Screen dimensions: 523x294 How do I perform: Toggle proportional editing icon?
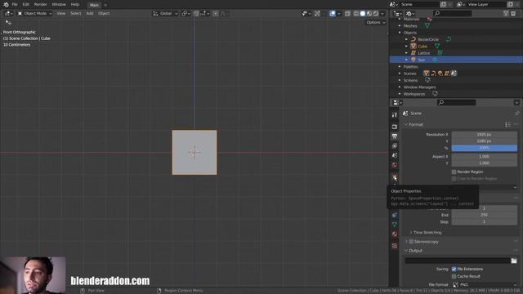point(216,13)
